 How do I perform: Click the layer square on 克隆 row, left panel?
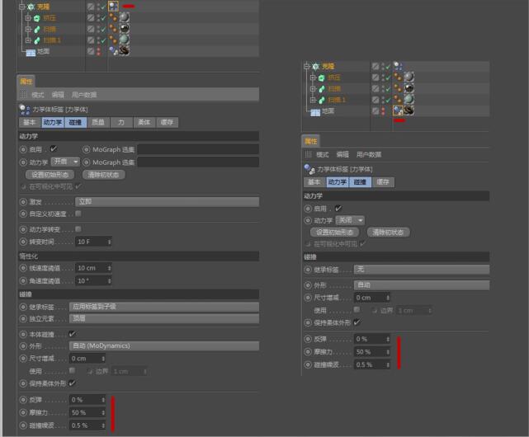click(91, 7)
